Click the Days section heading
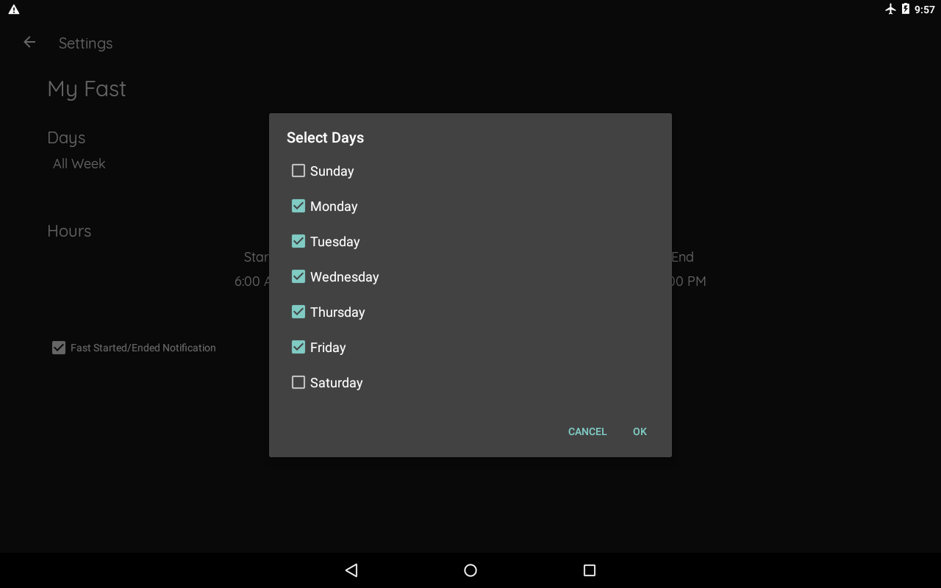 point(66,138)
